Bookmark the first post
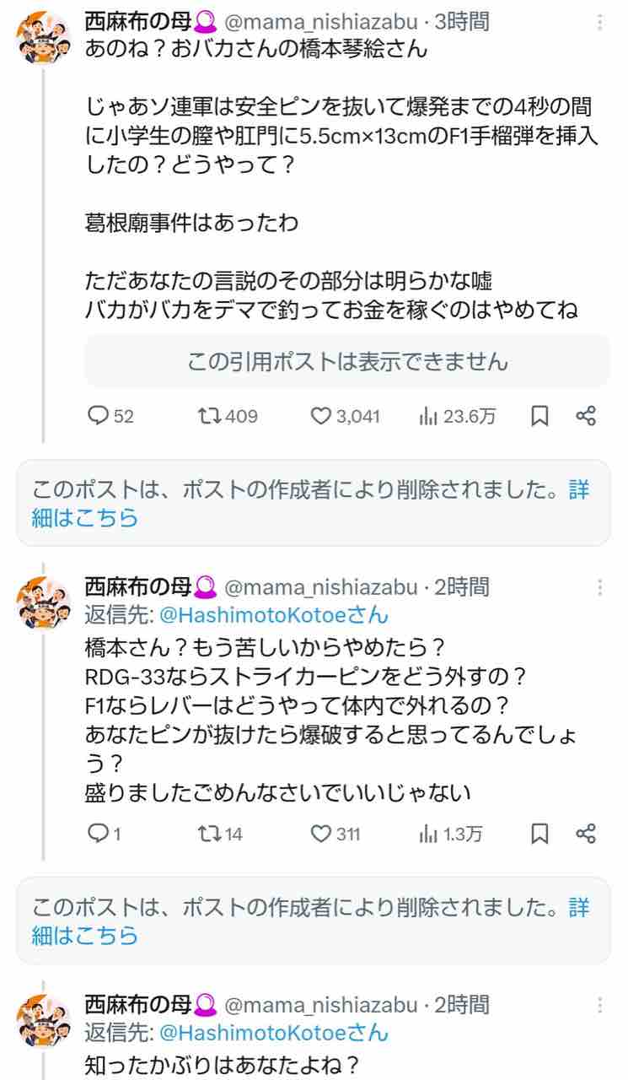This screenshot has width=628, height=1080. tap(540, 415)
